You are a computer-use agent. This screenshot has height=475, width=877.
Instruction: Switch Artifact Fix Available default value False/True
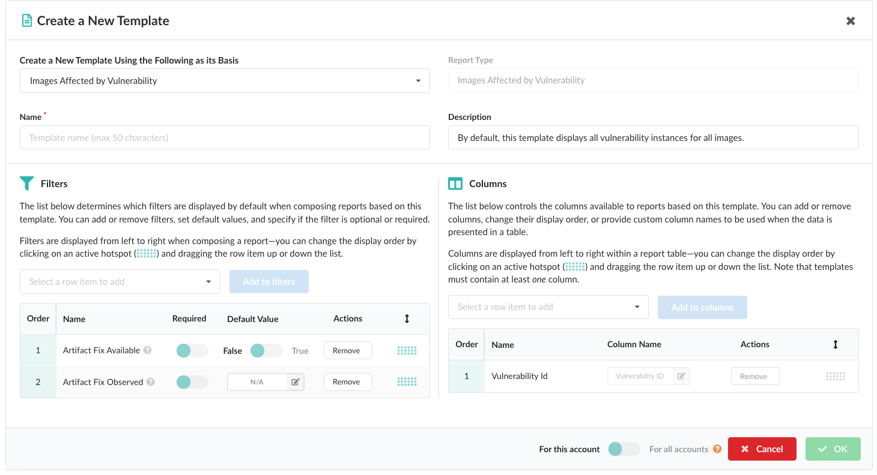[266, 350]
